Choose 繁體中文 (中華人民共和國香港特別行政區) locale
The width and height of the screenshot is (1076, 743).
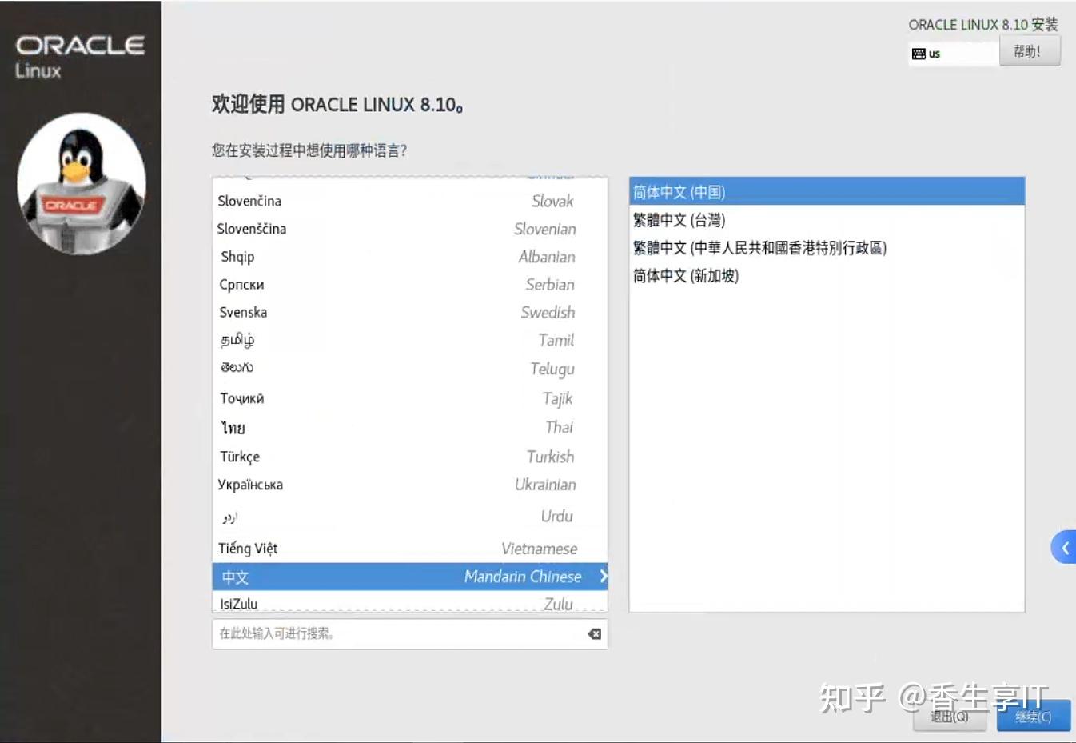(827, 248)
